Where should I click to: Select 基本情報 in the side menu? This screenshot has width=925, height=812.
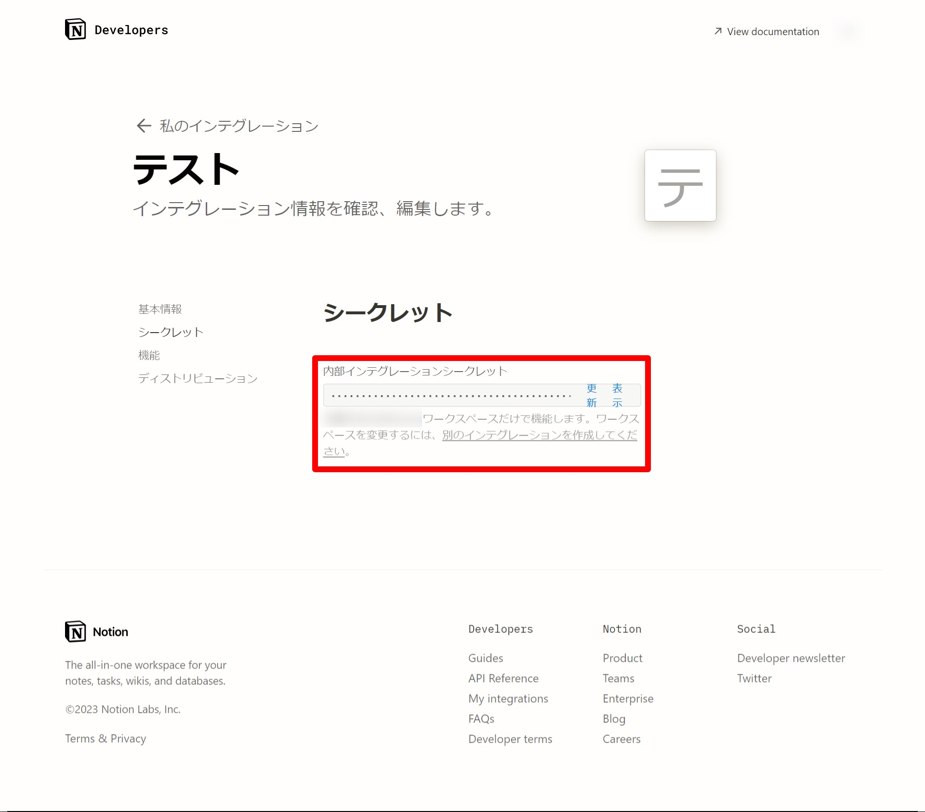[160, 309]
